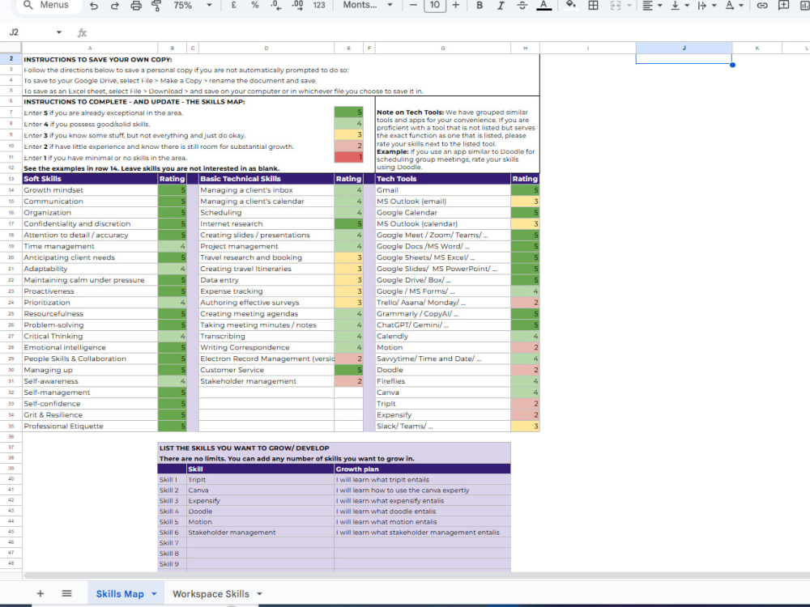Click Customer Service cell
810x607 pixels.
pyautogui.click(x=266, y=370)
